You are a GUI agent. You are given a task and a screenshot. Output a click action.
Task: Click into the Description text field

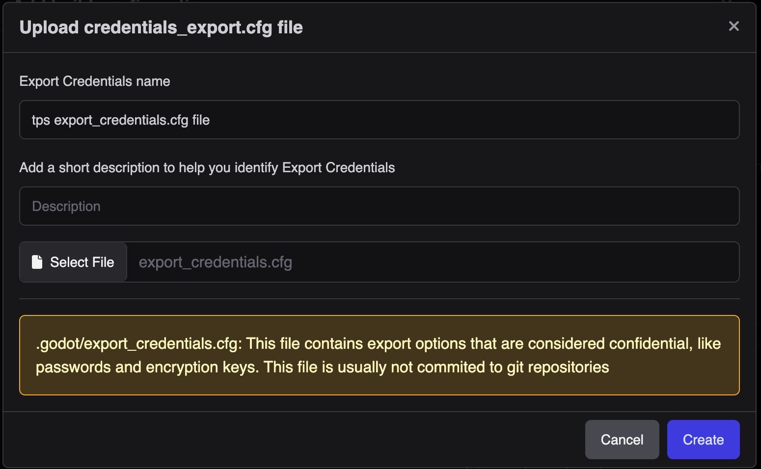pos(380,206)
